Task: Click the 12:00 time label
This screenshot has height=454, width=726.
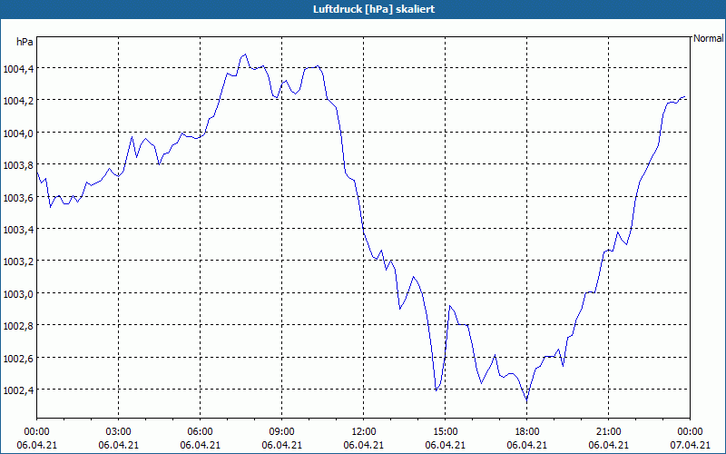Action: coord(364,432)
